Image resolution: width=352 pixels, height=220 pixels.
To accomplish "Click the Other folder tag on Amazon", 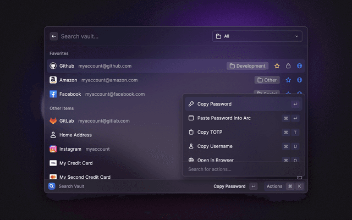I will (x=267, y=80).
